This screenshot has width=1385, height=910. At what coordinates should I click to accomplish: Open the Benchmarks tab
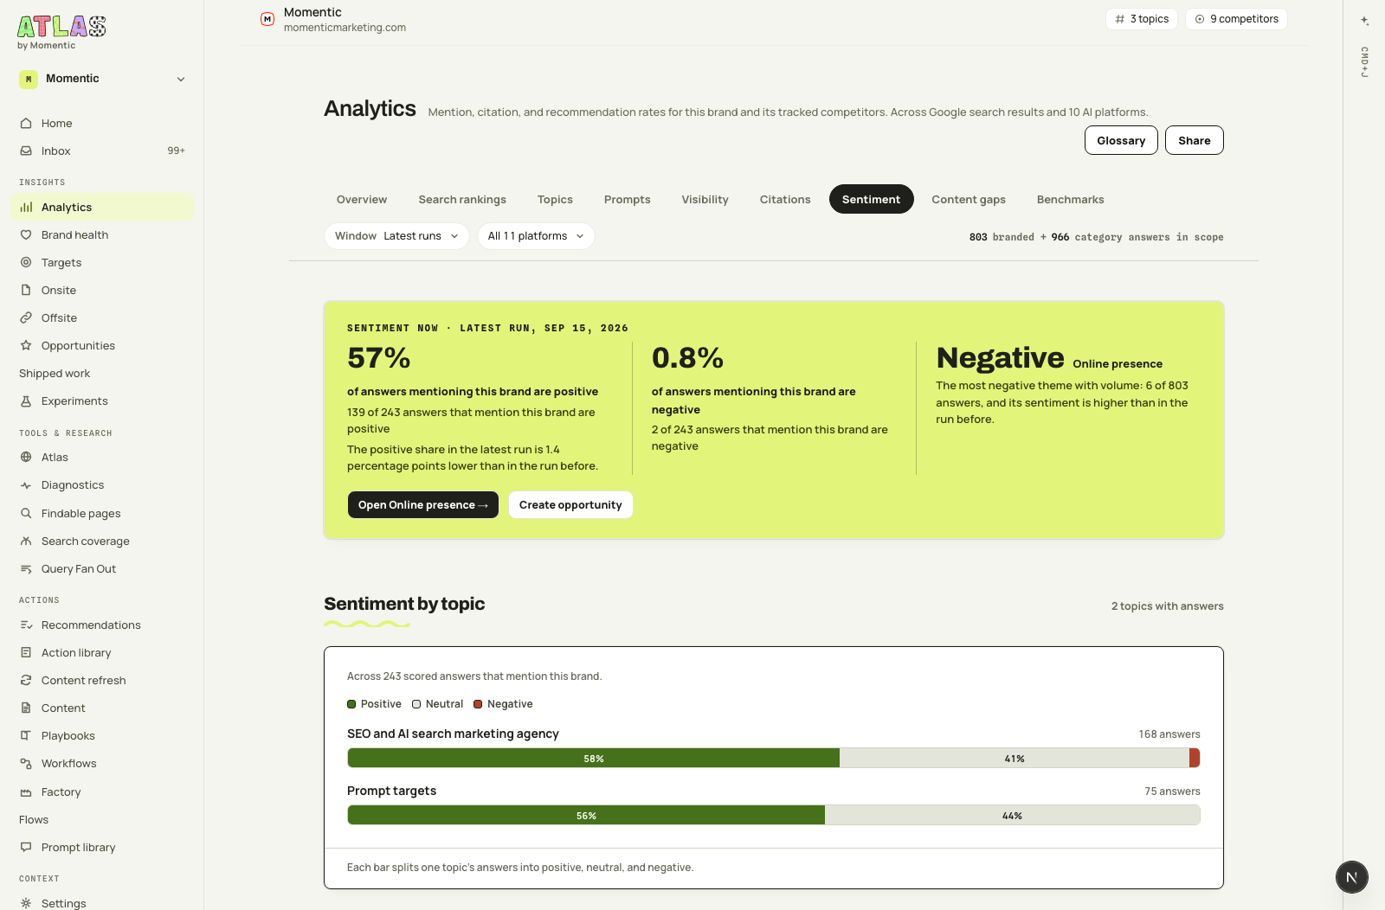pyautogui.click(x=1071, y=200)
